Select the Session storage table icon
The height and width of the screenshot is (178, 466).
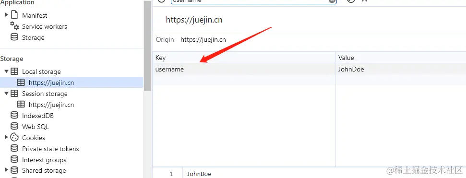pos(14,93)
